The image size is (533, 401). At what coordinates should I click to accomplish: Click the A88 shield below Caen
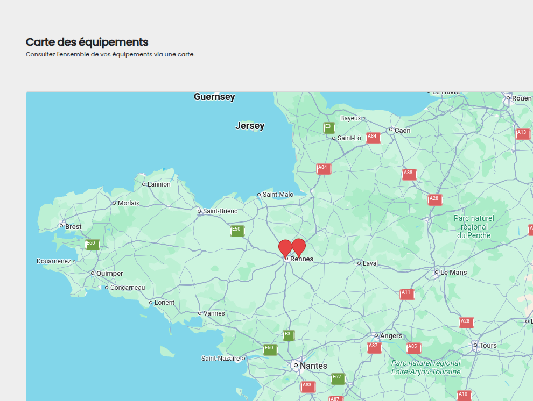point(408,174)
